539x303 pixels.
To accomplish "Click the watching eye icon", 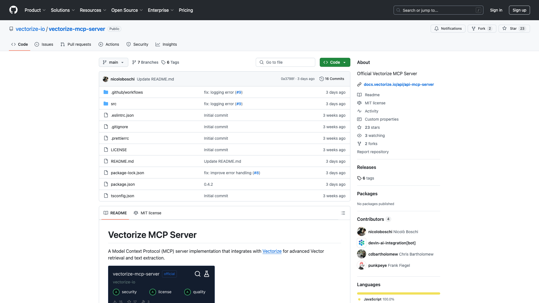I will coord(360,136).
